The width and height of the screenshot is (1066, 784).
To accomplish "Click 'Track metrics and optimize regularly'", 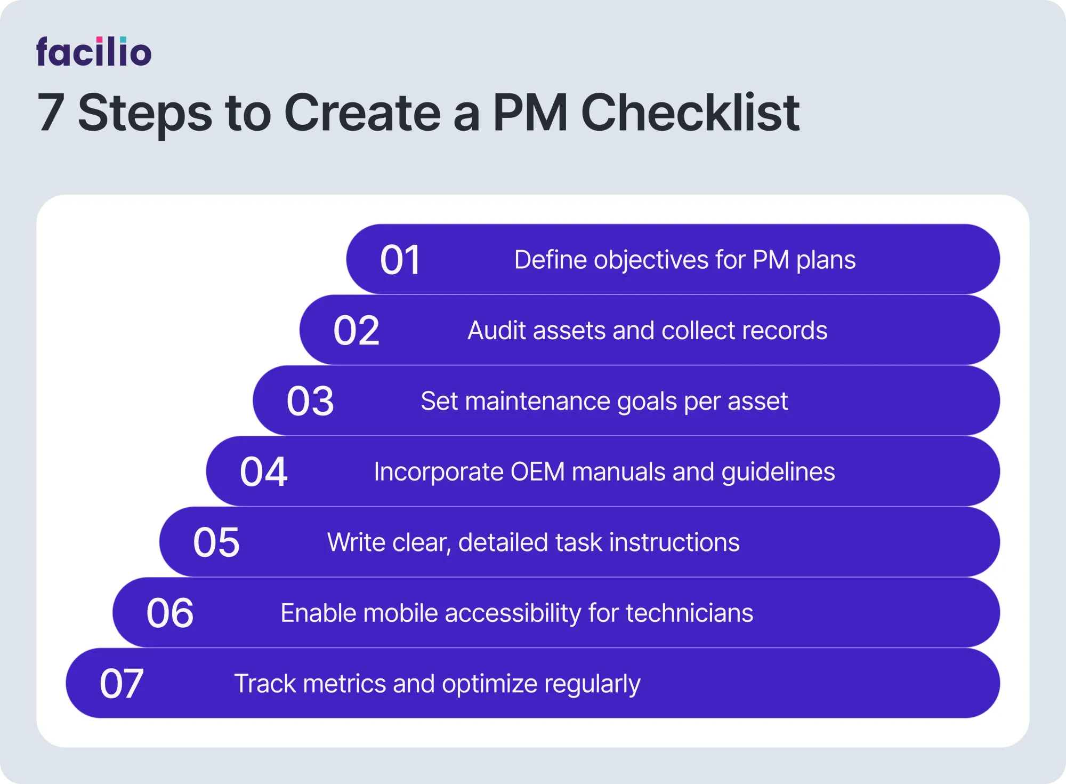I will tap(437, 684).
